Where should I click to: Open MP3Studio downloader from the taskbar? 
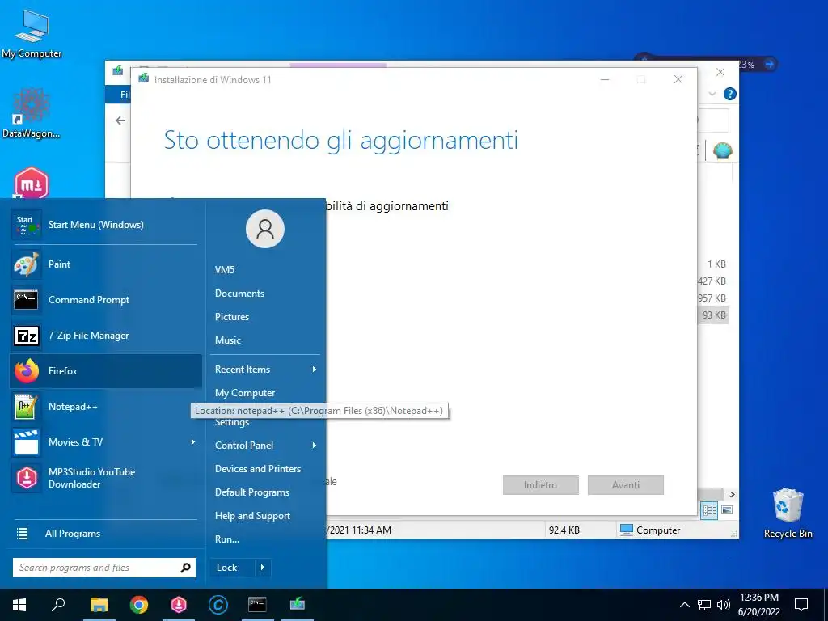coord(179,605)
